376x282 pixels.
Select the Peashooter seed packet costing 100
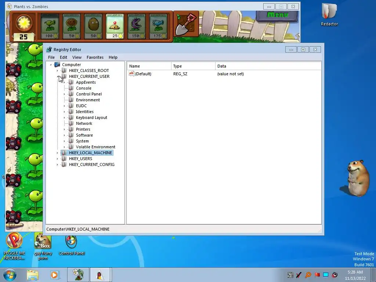pos(50,26)
